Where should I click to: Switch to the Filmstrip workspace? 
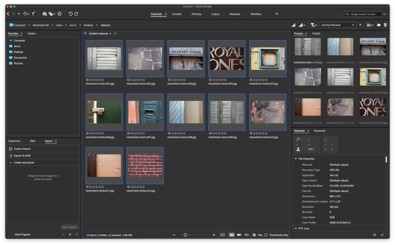click(x=197, y=14)
